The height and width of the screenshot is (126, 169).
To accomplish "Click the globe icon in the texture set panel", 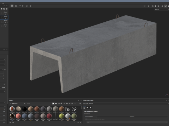I will pyautogui.click(x=1, y=9).
